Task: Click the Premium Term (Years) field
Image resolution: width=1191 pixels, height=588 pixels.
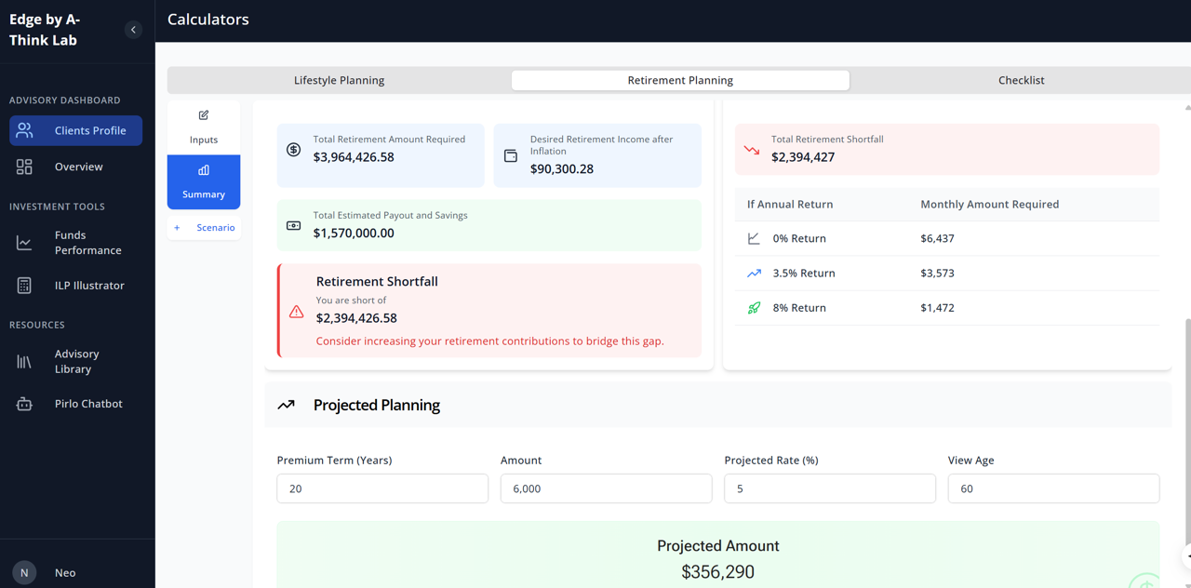Action: coord(382,488)
